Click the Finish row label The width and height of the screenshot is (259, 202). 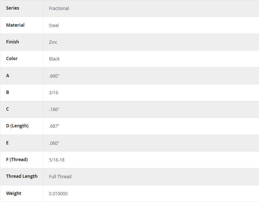[x=12, y=42]
